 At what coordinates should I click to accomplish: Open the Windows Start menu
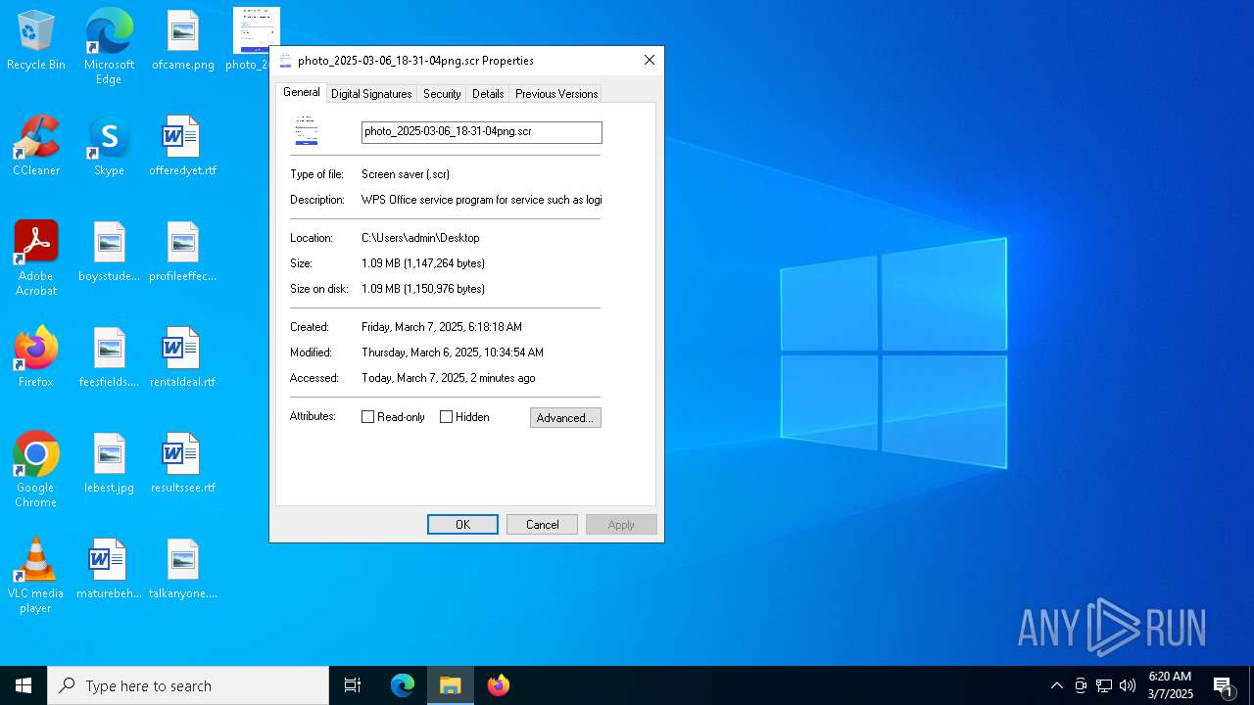24,685
